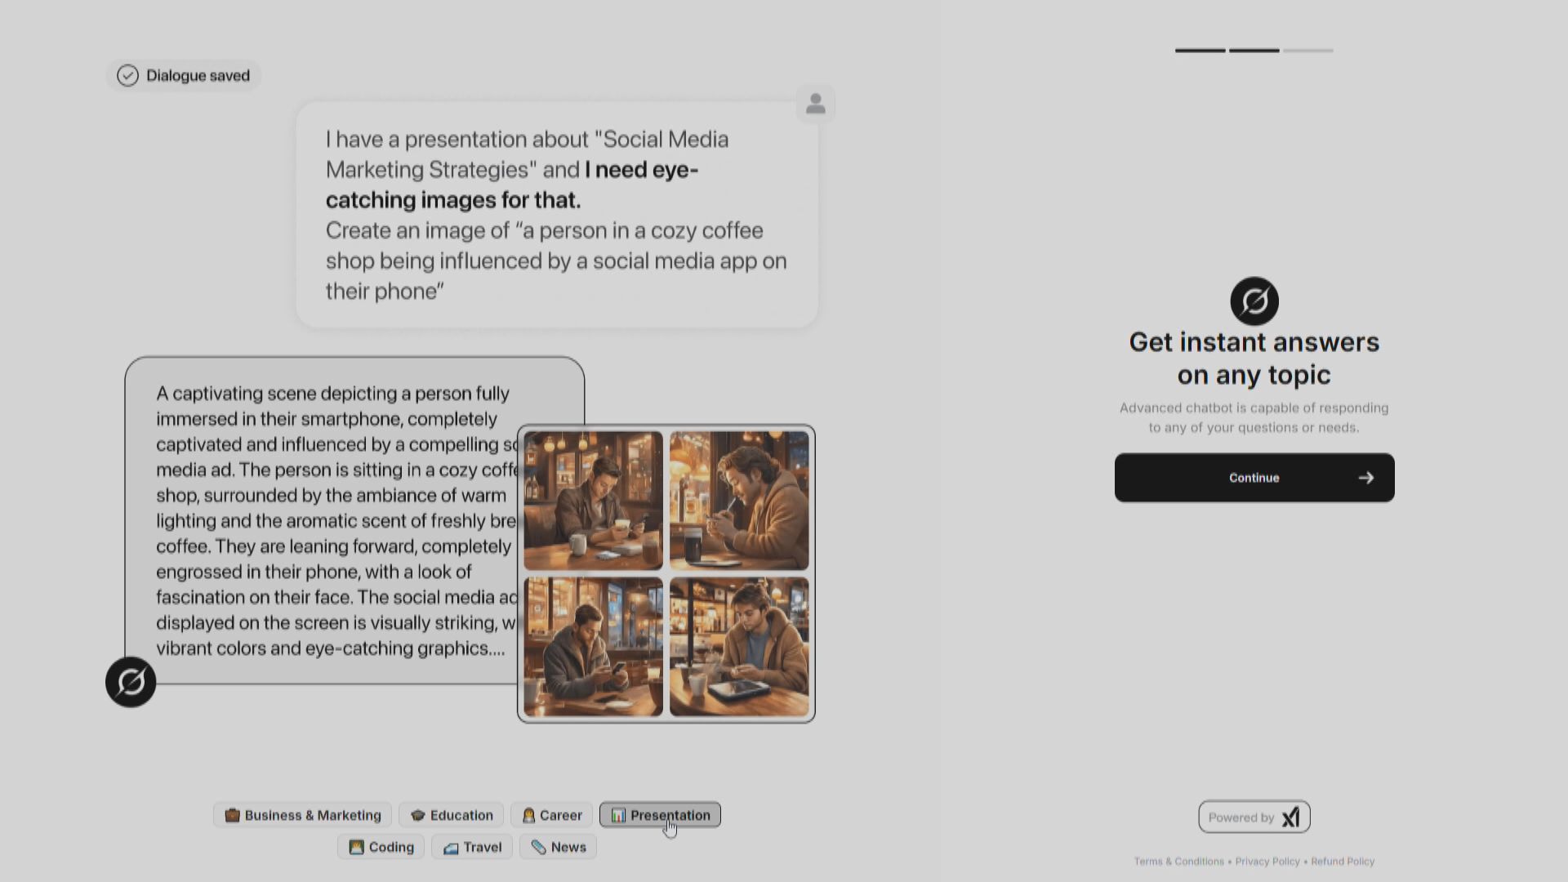
Task: Select the Business & Marketing category
Action: click(x=303, y=815)
